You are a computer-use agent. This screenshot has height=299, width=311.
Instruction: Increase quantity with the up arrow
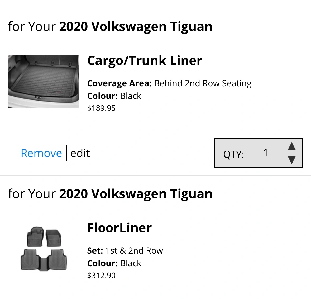click(x=291, y=146)
